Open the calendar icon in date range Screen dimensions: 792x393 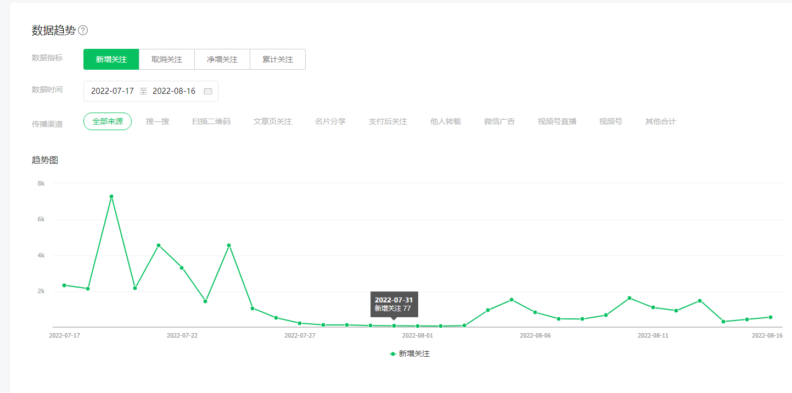(208, 91)
